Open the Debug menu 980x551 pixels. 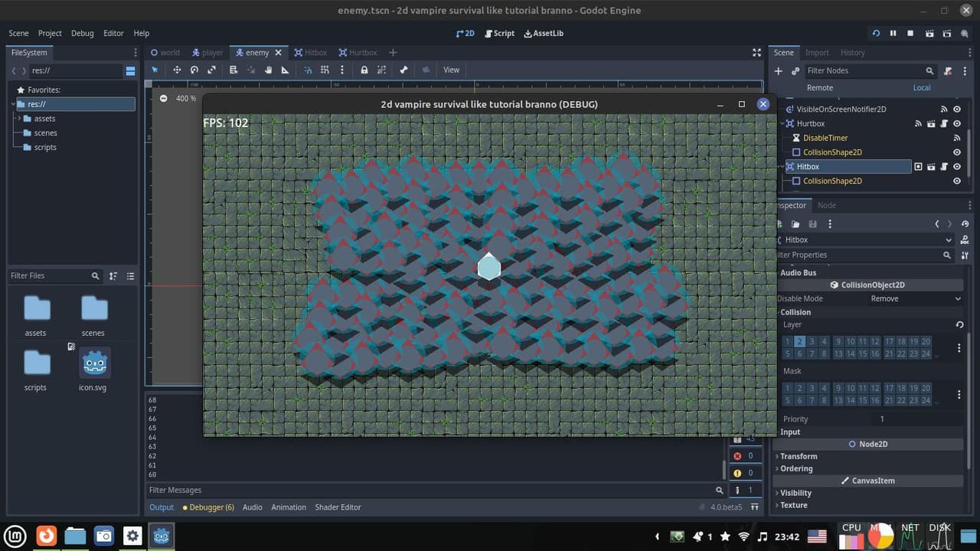tap(82, 33)
